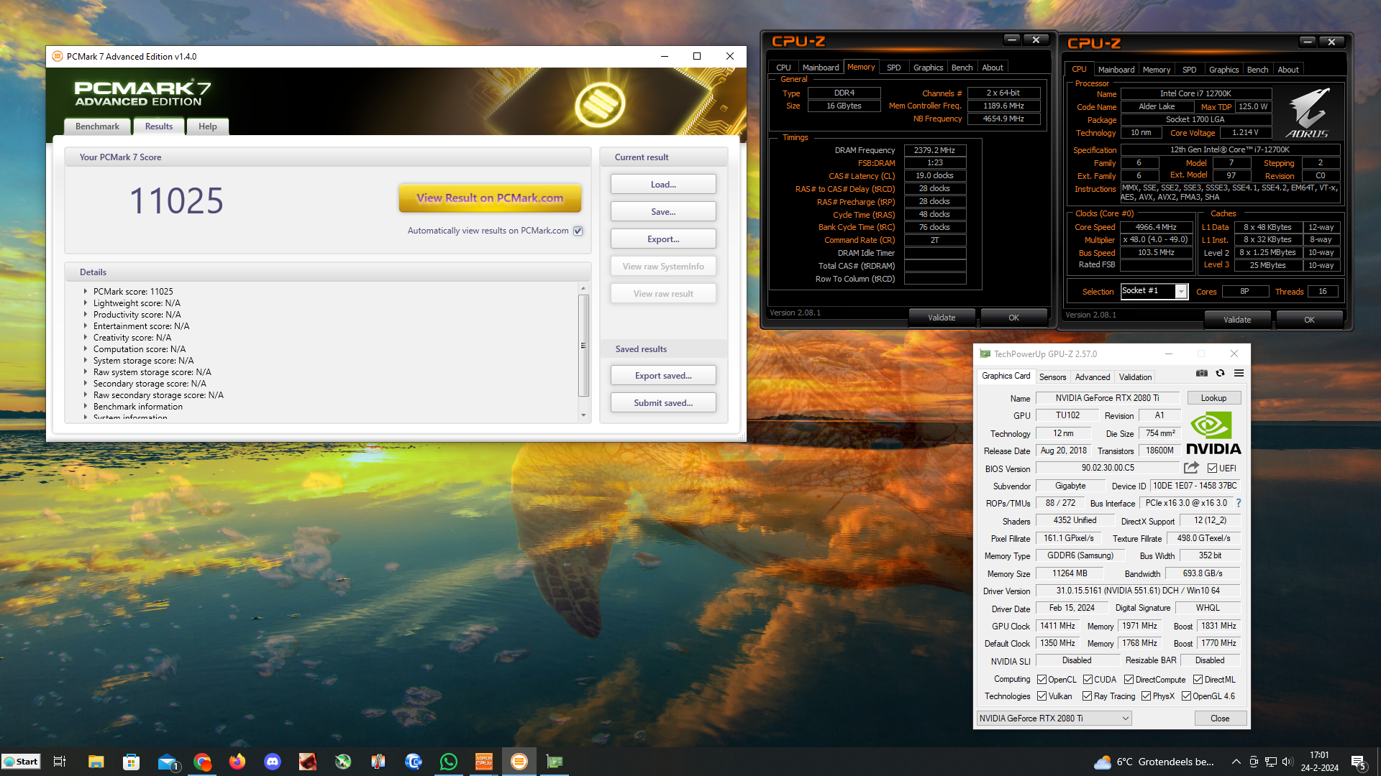Viewport: 1381px width, 776px height.
Task: Open Task View from the taskbar
Action: 60,762
